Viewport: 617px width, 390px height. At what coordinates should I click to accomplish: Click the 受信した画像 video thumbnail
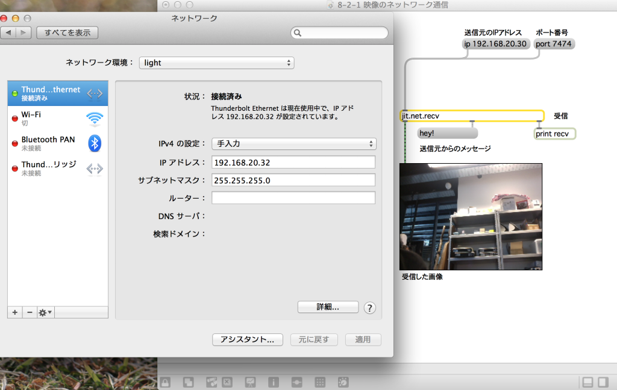pos(471,217)
